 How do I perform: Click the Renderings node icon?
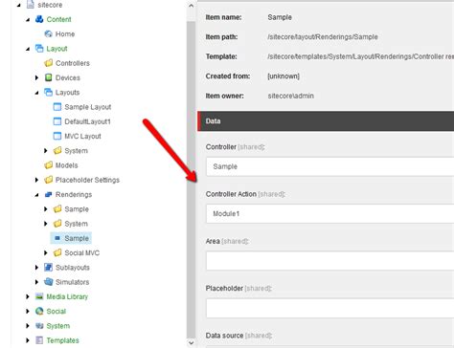coord(49,194)
